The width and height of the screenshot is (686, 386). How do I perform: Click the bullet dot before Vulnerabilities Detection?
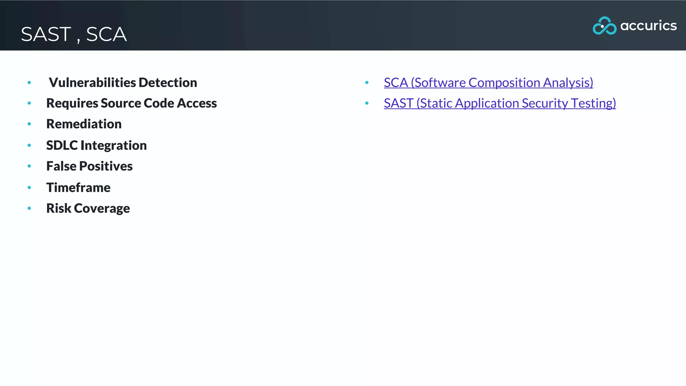pyautogui.click(x=29, y=82)
